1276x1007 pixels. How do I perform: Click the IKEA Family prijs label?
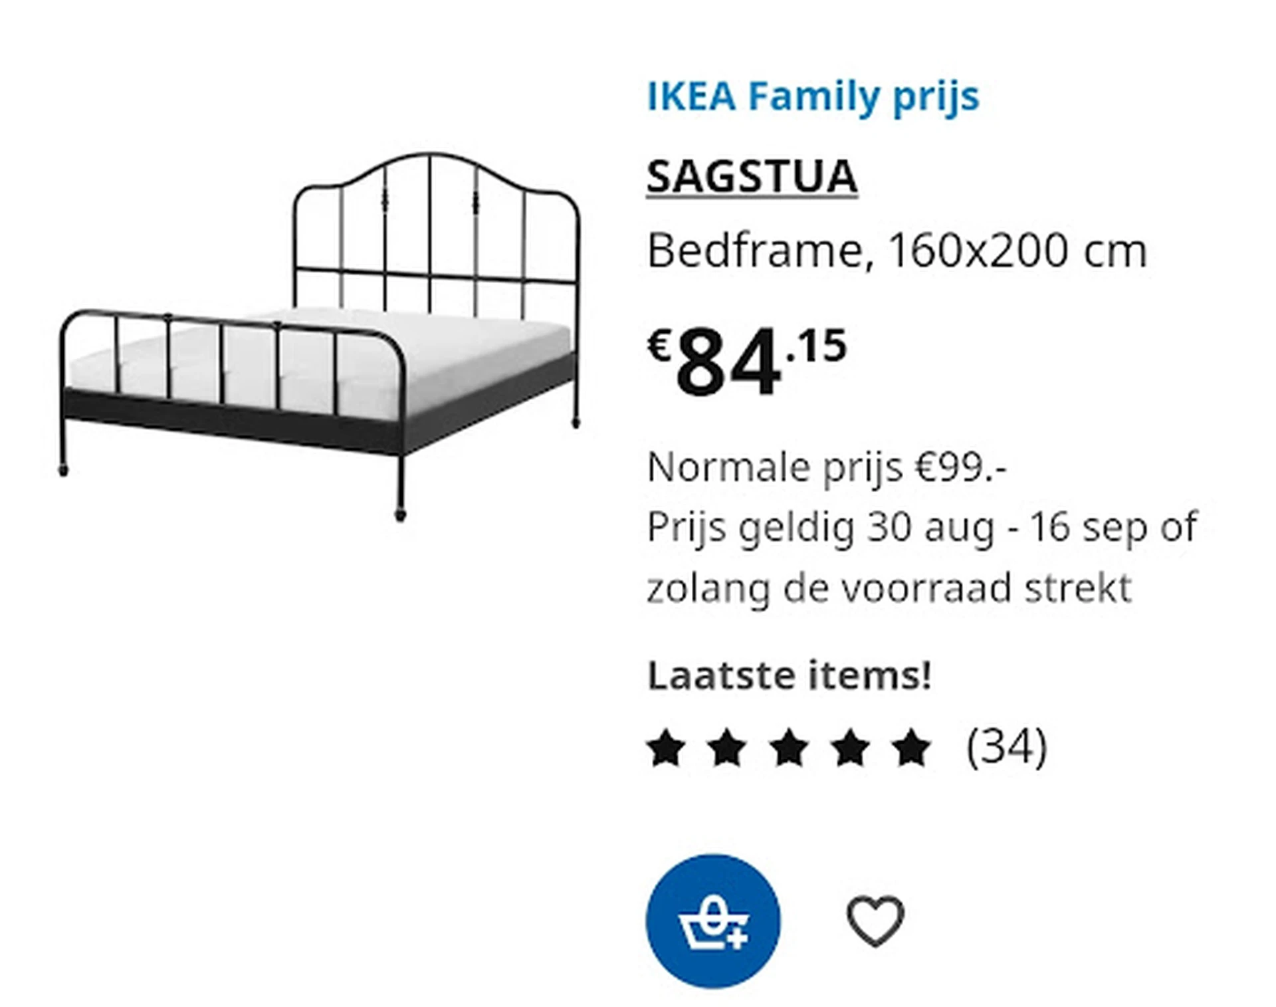pos(813,96)
